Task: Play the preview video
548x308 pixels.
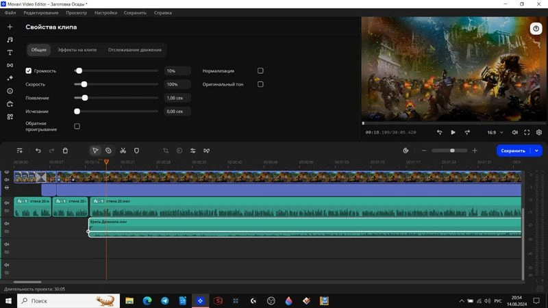Action: pyautogui.click(x=453, y=132)
